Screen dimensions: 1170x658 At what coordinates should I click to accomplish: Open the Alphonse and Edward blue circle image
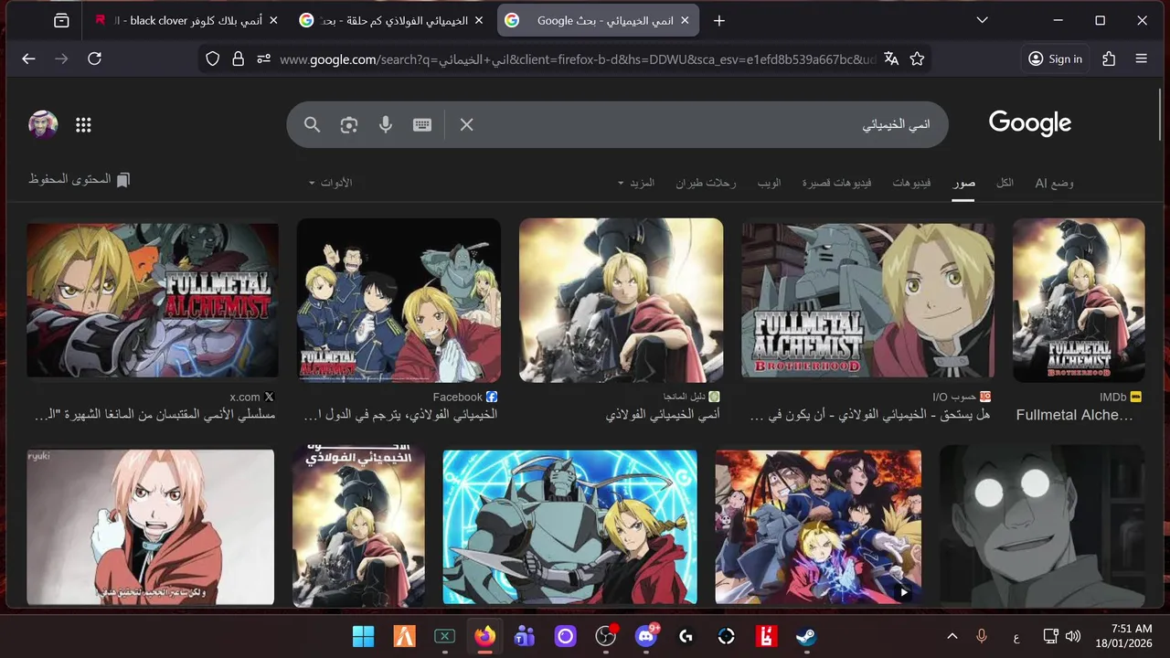(x=569, y=526)
